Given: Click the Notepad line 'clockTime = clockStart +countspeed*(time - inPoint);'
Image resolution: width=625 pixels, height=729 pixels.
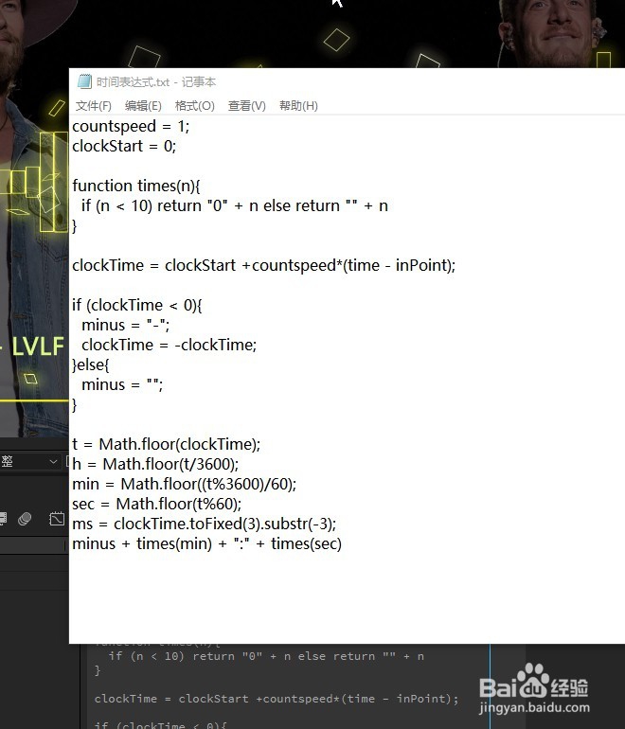Looking at the screenshot, I should point(263,265).
